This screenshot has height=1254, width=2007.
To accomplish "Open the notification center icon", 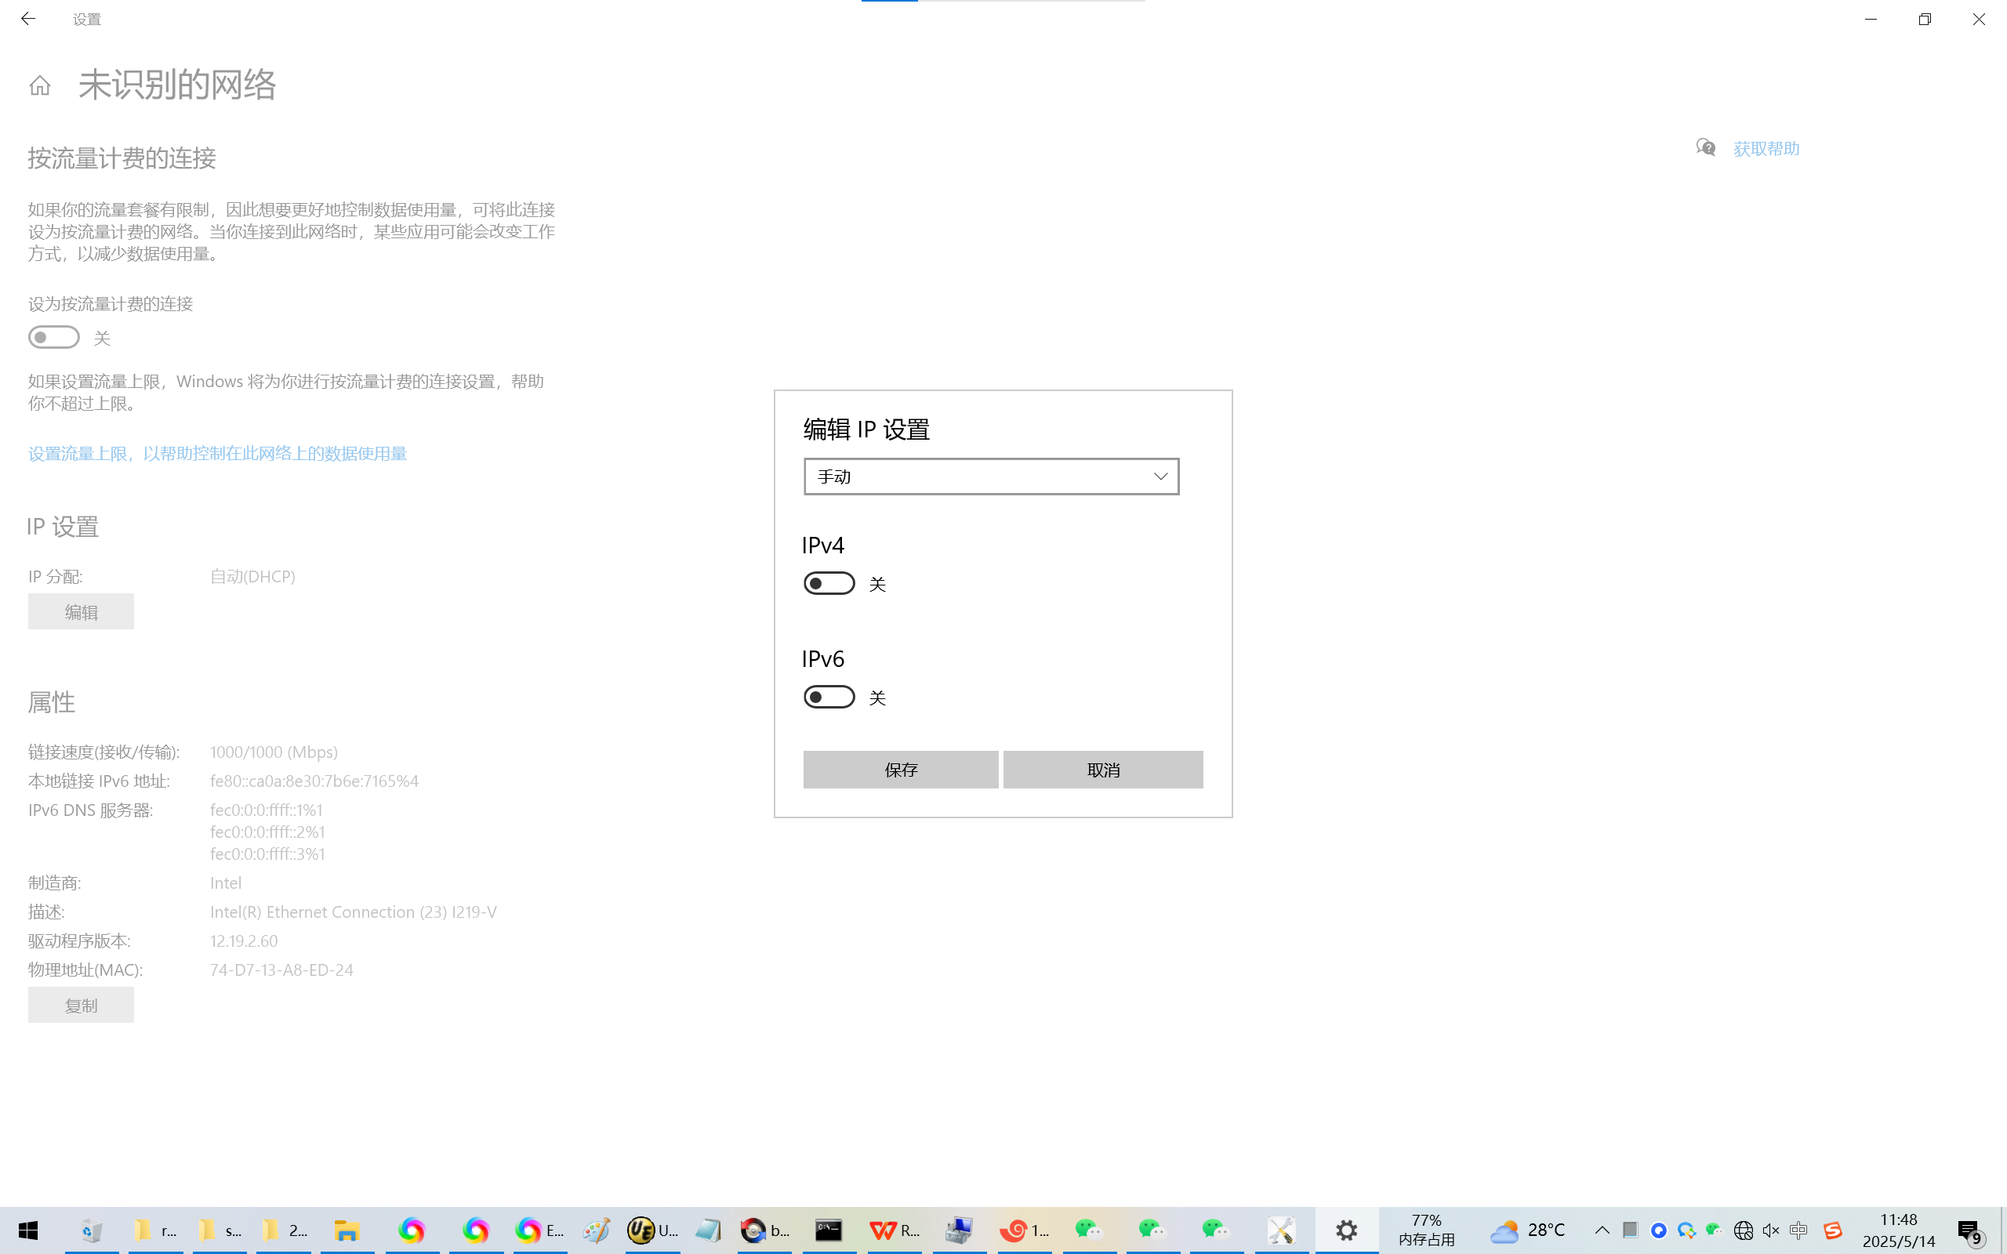I will point(1969,1230).
